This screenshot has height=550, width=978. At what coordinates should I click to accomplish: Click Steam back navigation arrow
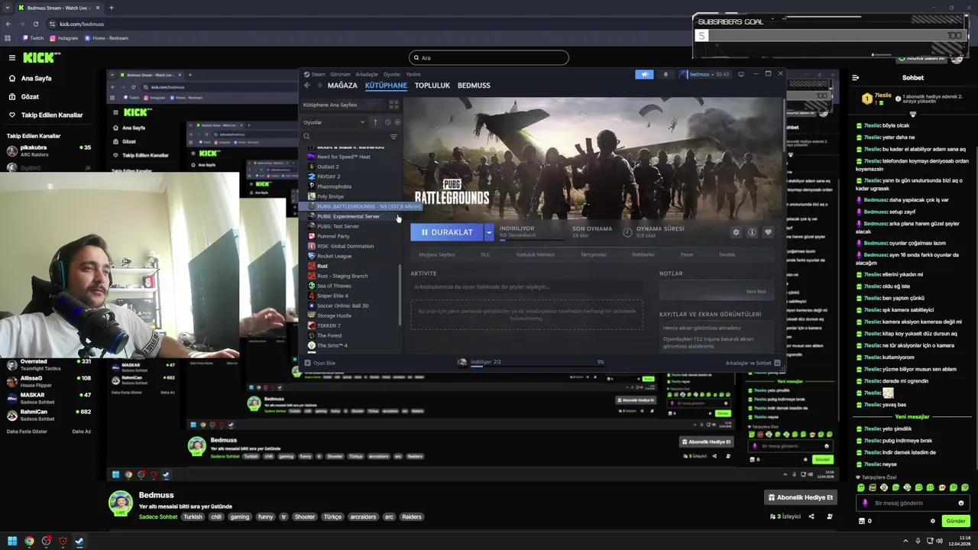[x=307, y=86]
